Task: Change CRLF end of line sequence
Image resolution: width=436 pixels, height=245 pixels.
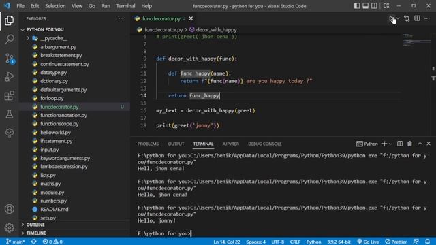Action: 295,242
